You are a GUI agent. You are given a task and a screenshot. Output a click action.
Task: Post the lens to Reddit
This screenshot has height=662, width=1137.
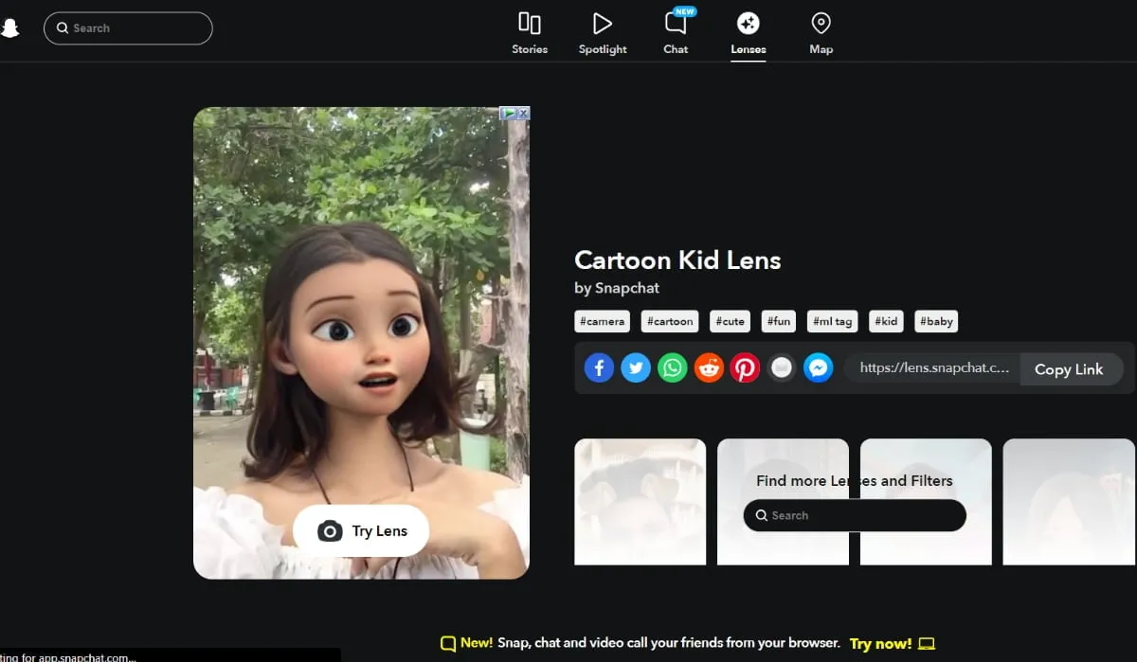[709, 367]
